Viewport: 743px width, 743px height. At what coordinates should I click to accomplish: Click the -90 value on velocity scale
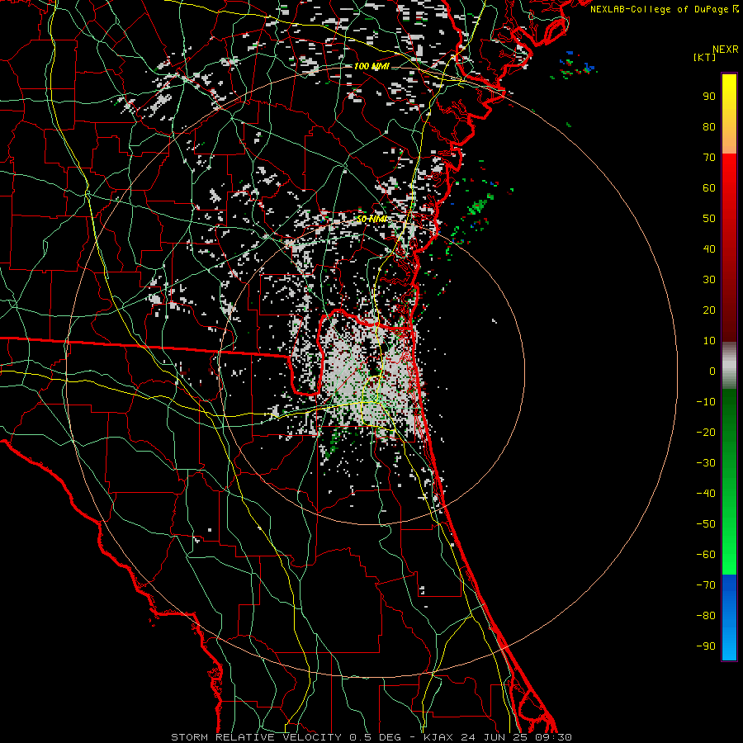[x=706, y=646]
